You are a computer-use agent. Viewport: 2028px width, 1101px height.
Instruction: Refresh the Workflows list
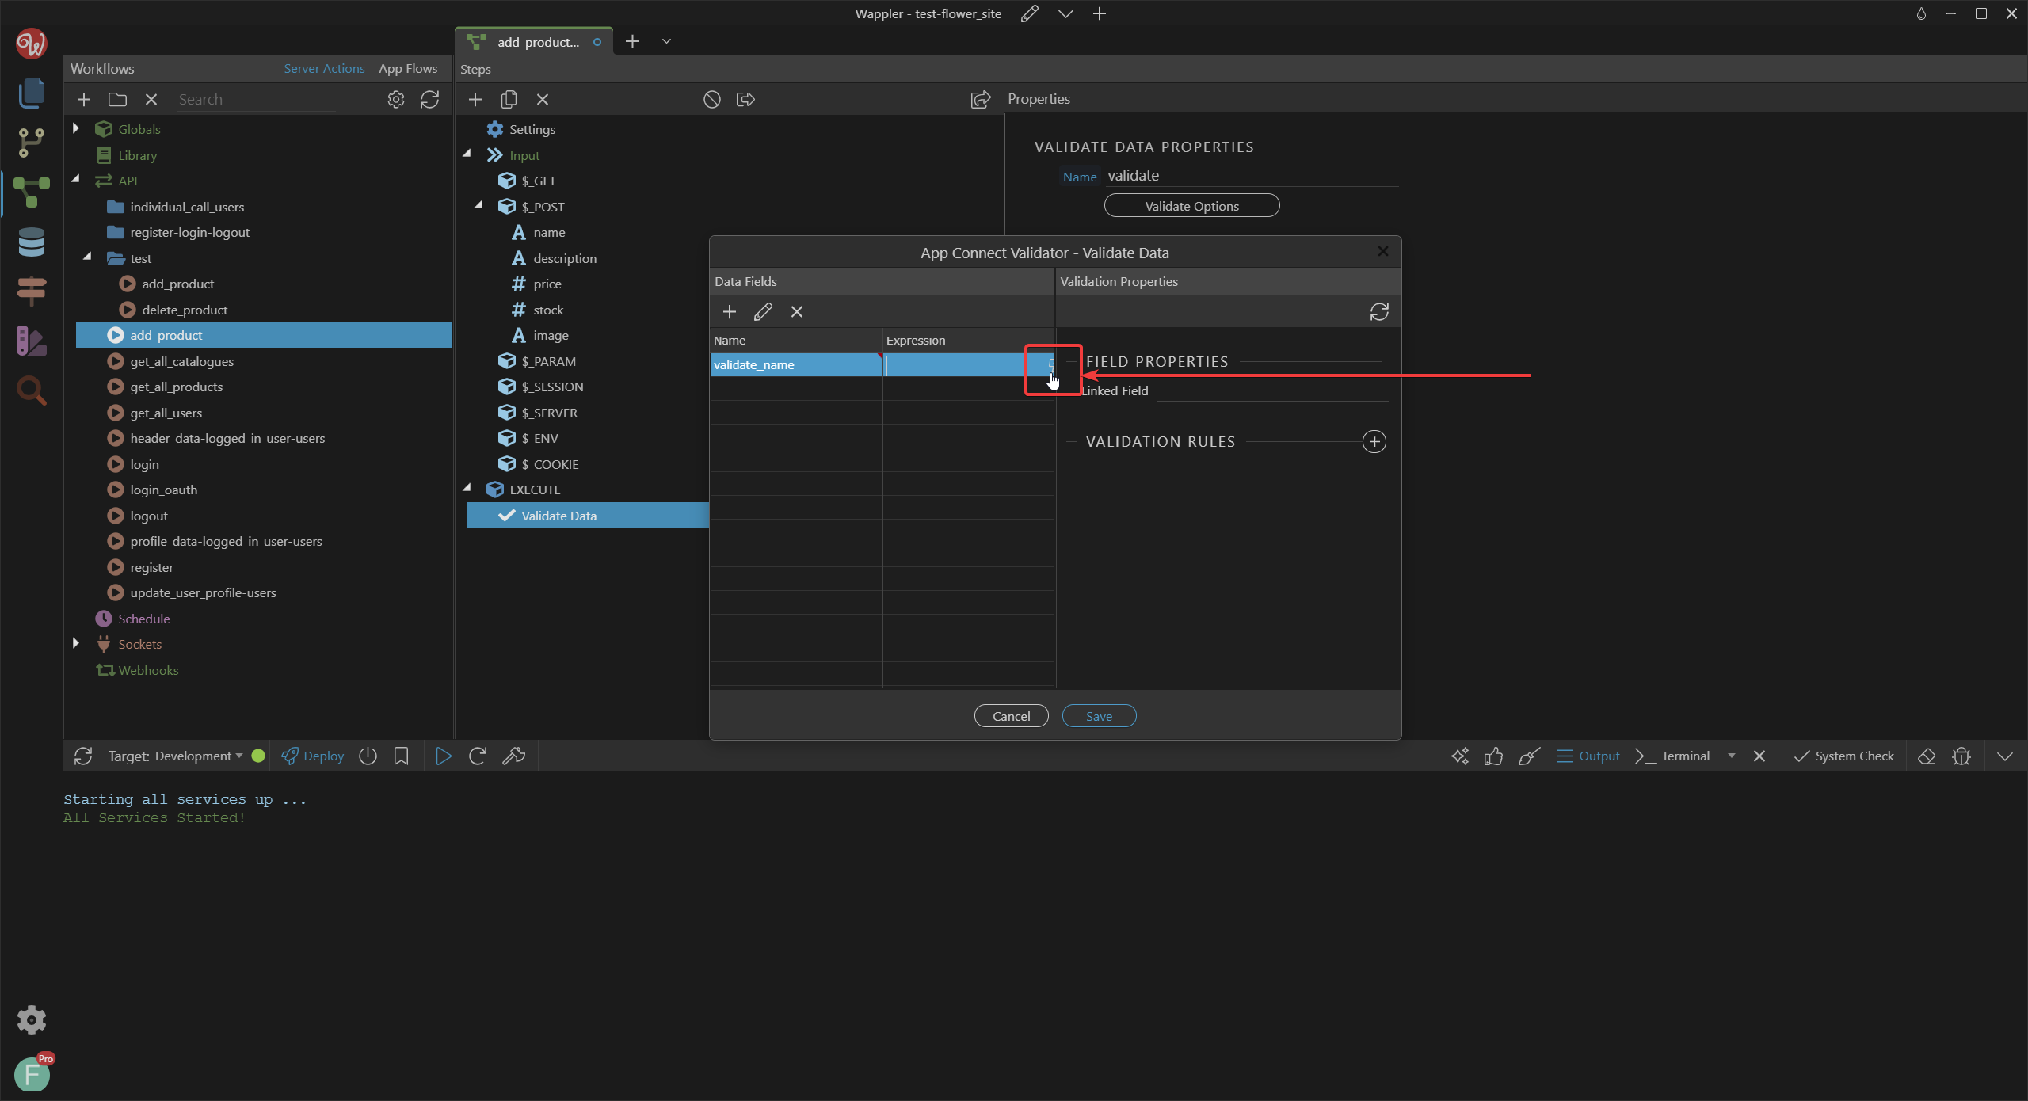[x=429, y=100]
